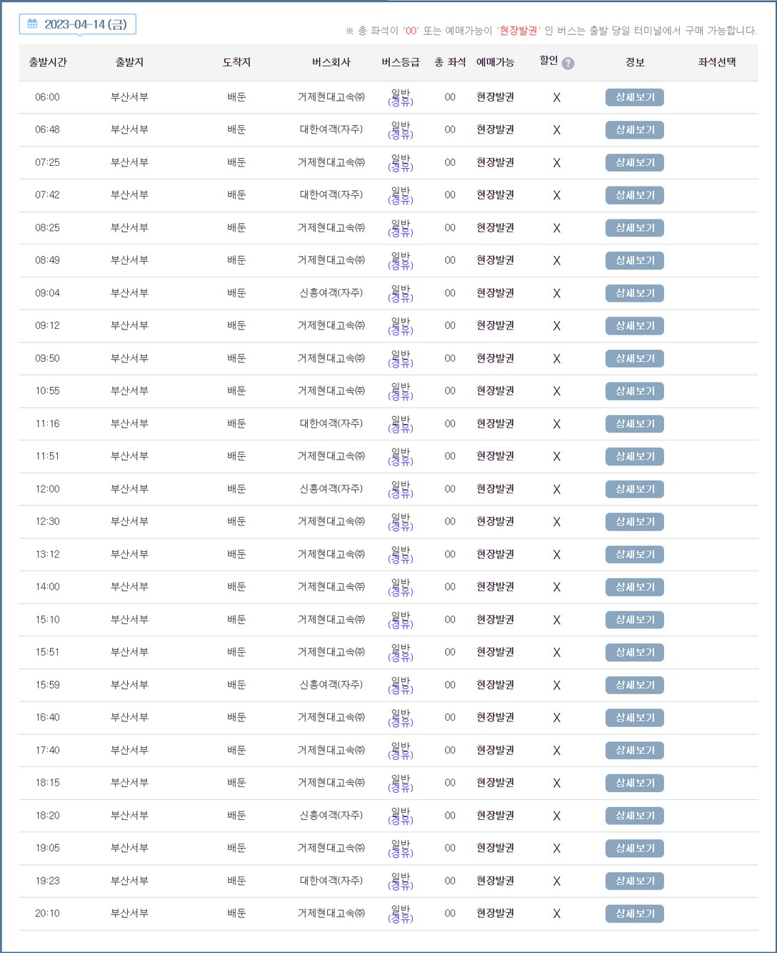Click the discount help question mark icon
The width and height of the screenshot is (777, 953).
coord(568,64)
